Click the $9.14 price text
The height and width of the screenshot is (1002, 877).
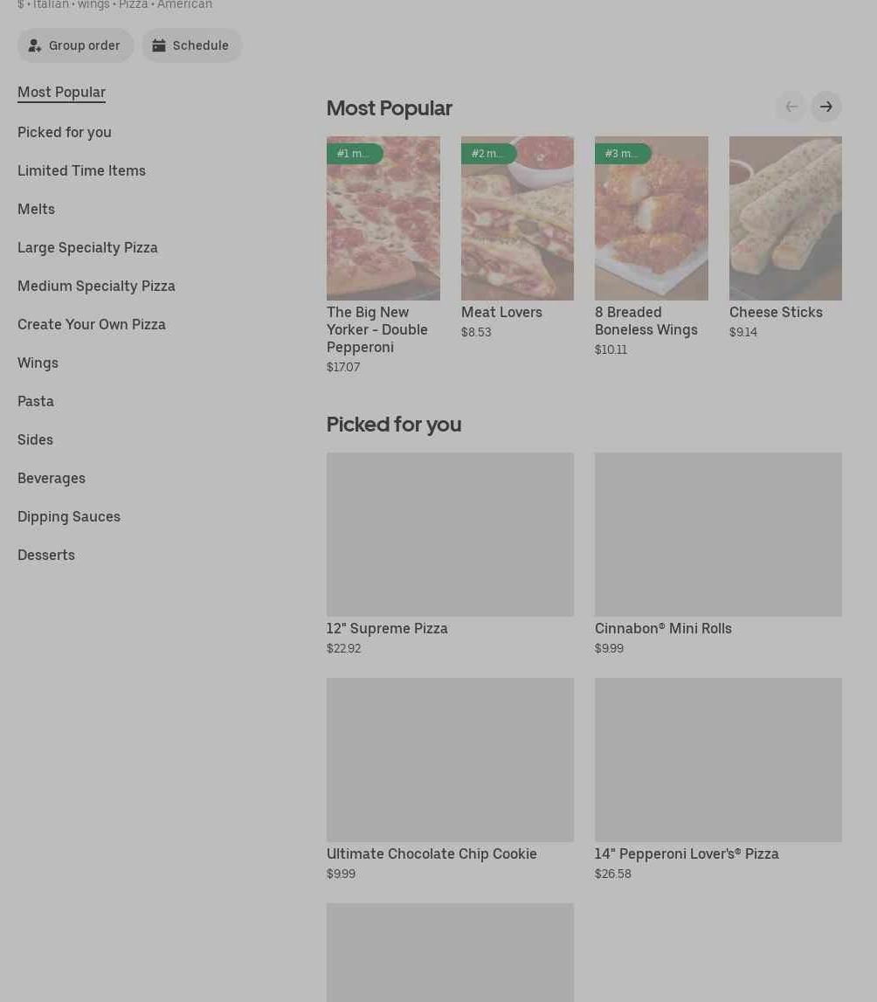click(743, 332)
